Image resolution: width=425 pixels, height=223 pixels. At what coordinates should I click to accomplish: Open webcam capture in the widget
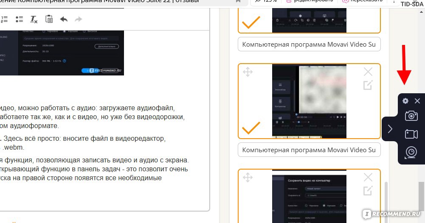coord(411,152)
